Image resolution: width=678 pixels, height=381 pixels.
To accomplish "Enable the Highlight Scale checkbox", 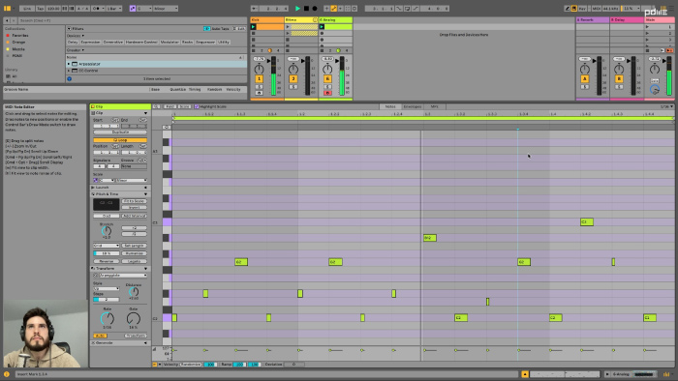I will click(197, 106).
